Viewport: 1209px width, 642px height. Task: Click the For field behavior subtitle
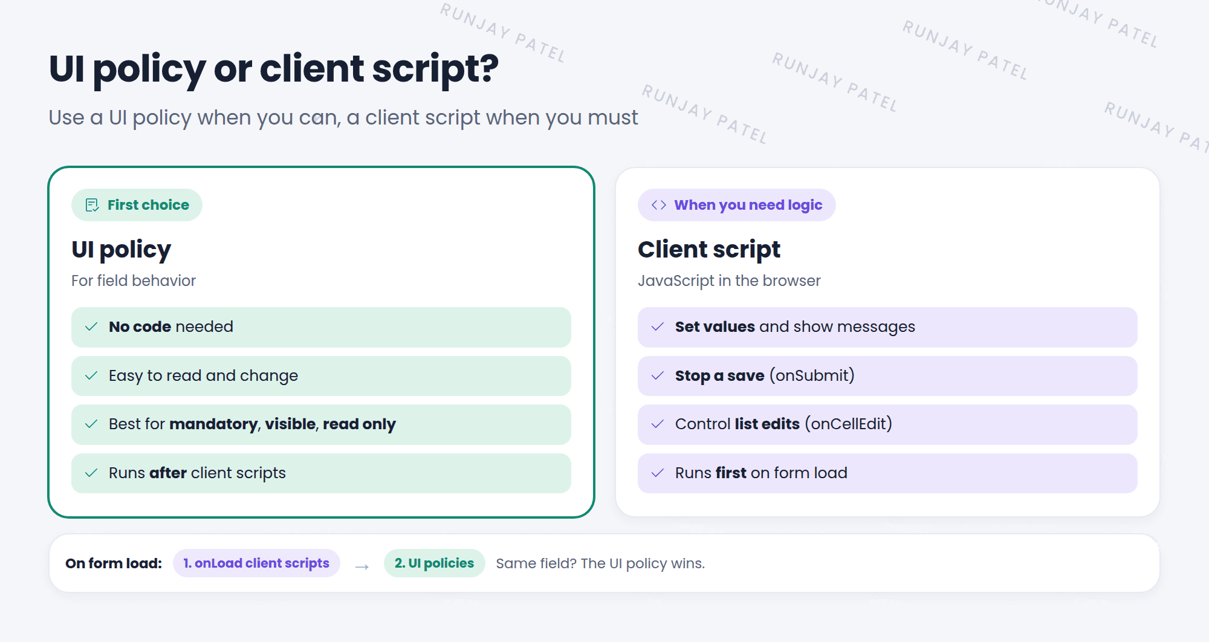134,280
